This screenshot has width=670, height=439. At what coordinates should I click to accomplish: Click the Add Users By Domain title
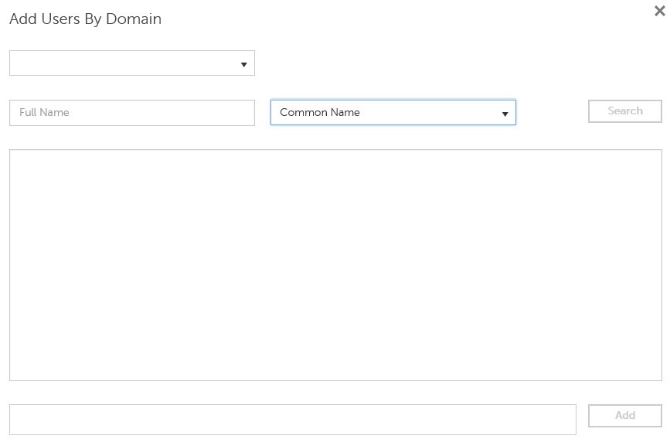[x=85, y=19]
